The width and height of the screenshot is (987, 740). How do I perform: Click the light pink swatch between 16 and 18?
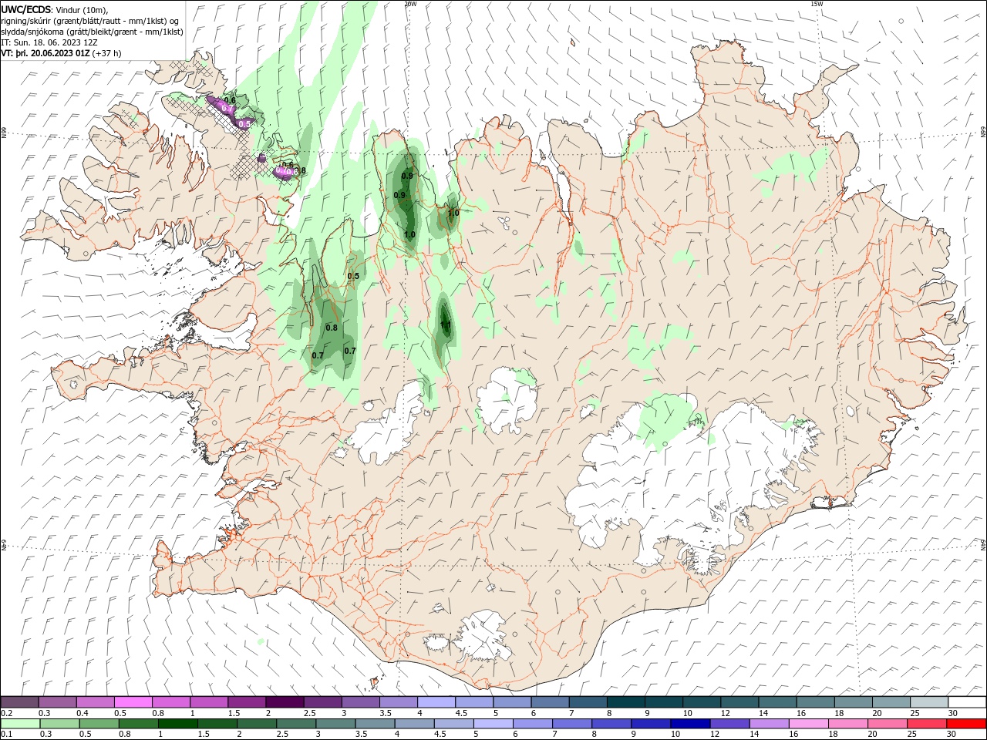click(808, 724)
